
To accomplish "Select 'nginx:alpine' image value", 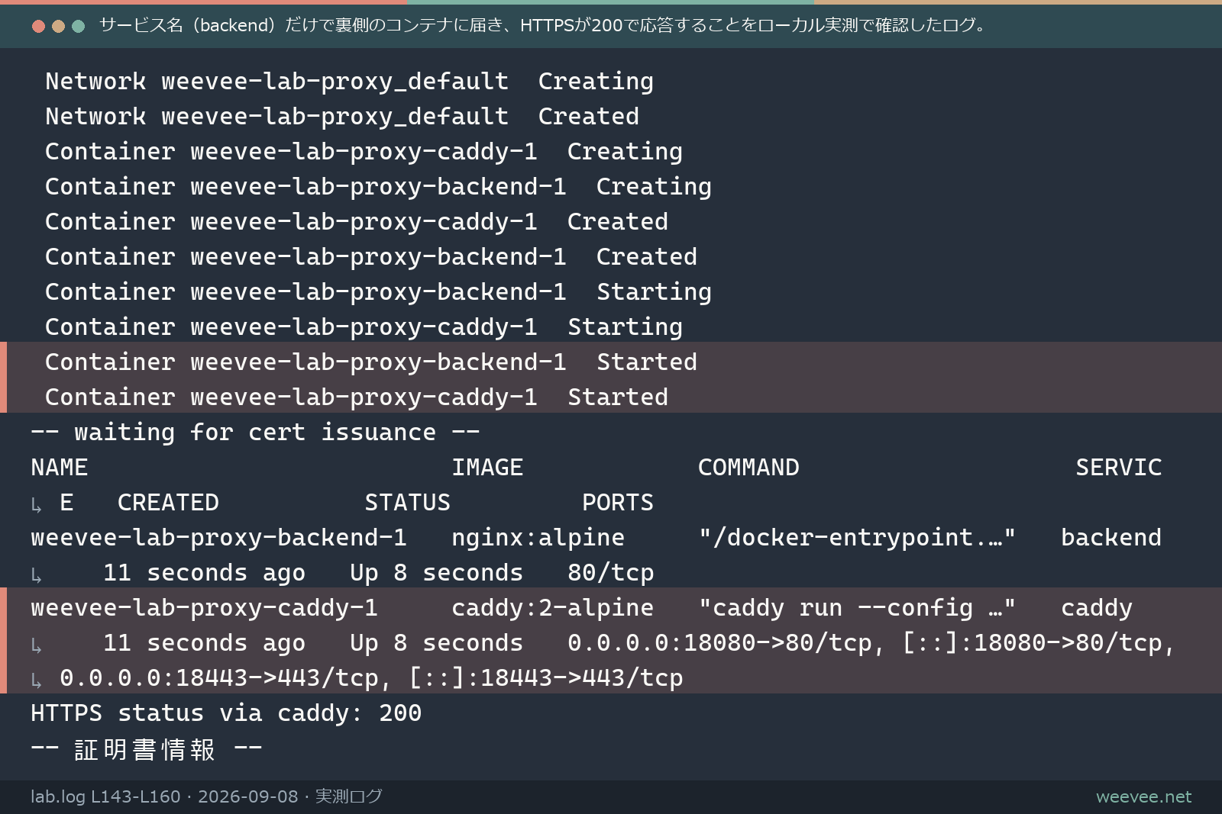I will click(538, 537).
